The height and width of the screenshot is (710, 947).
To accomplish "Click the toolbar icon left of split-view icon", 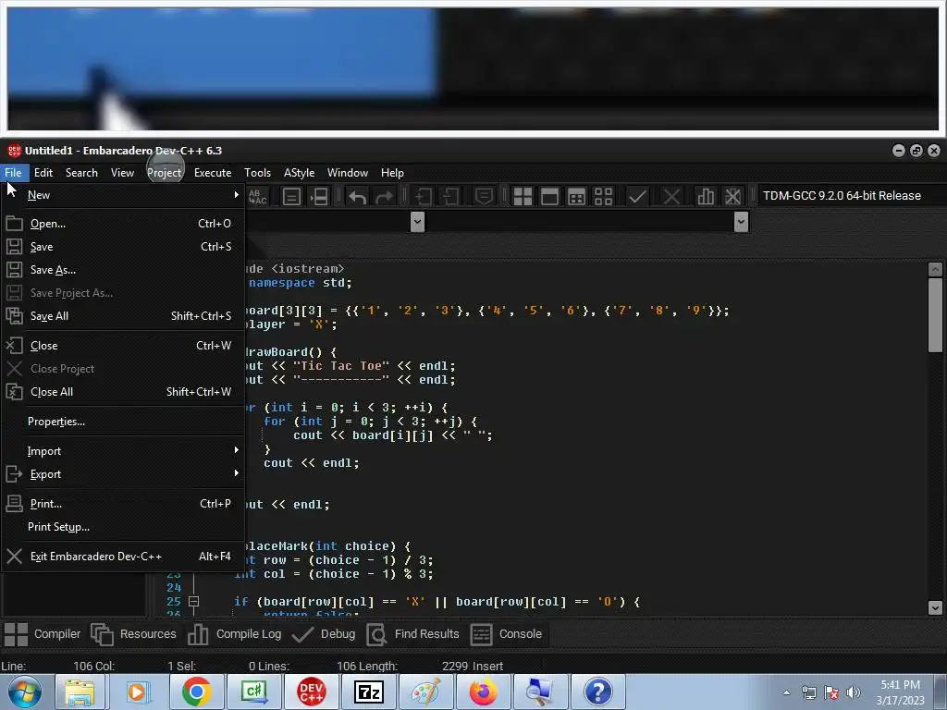I will (291, 196).
